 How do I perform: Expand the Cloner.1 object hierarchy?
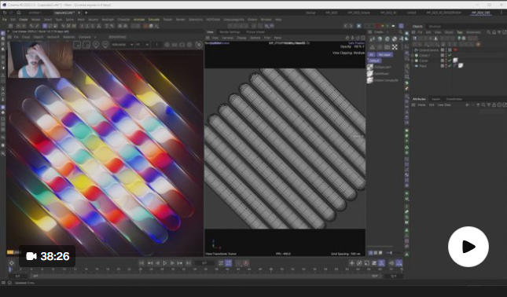[x=413, y=55]
